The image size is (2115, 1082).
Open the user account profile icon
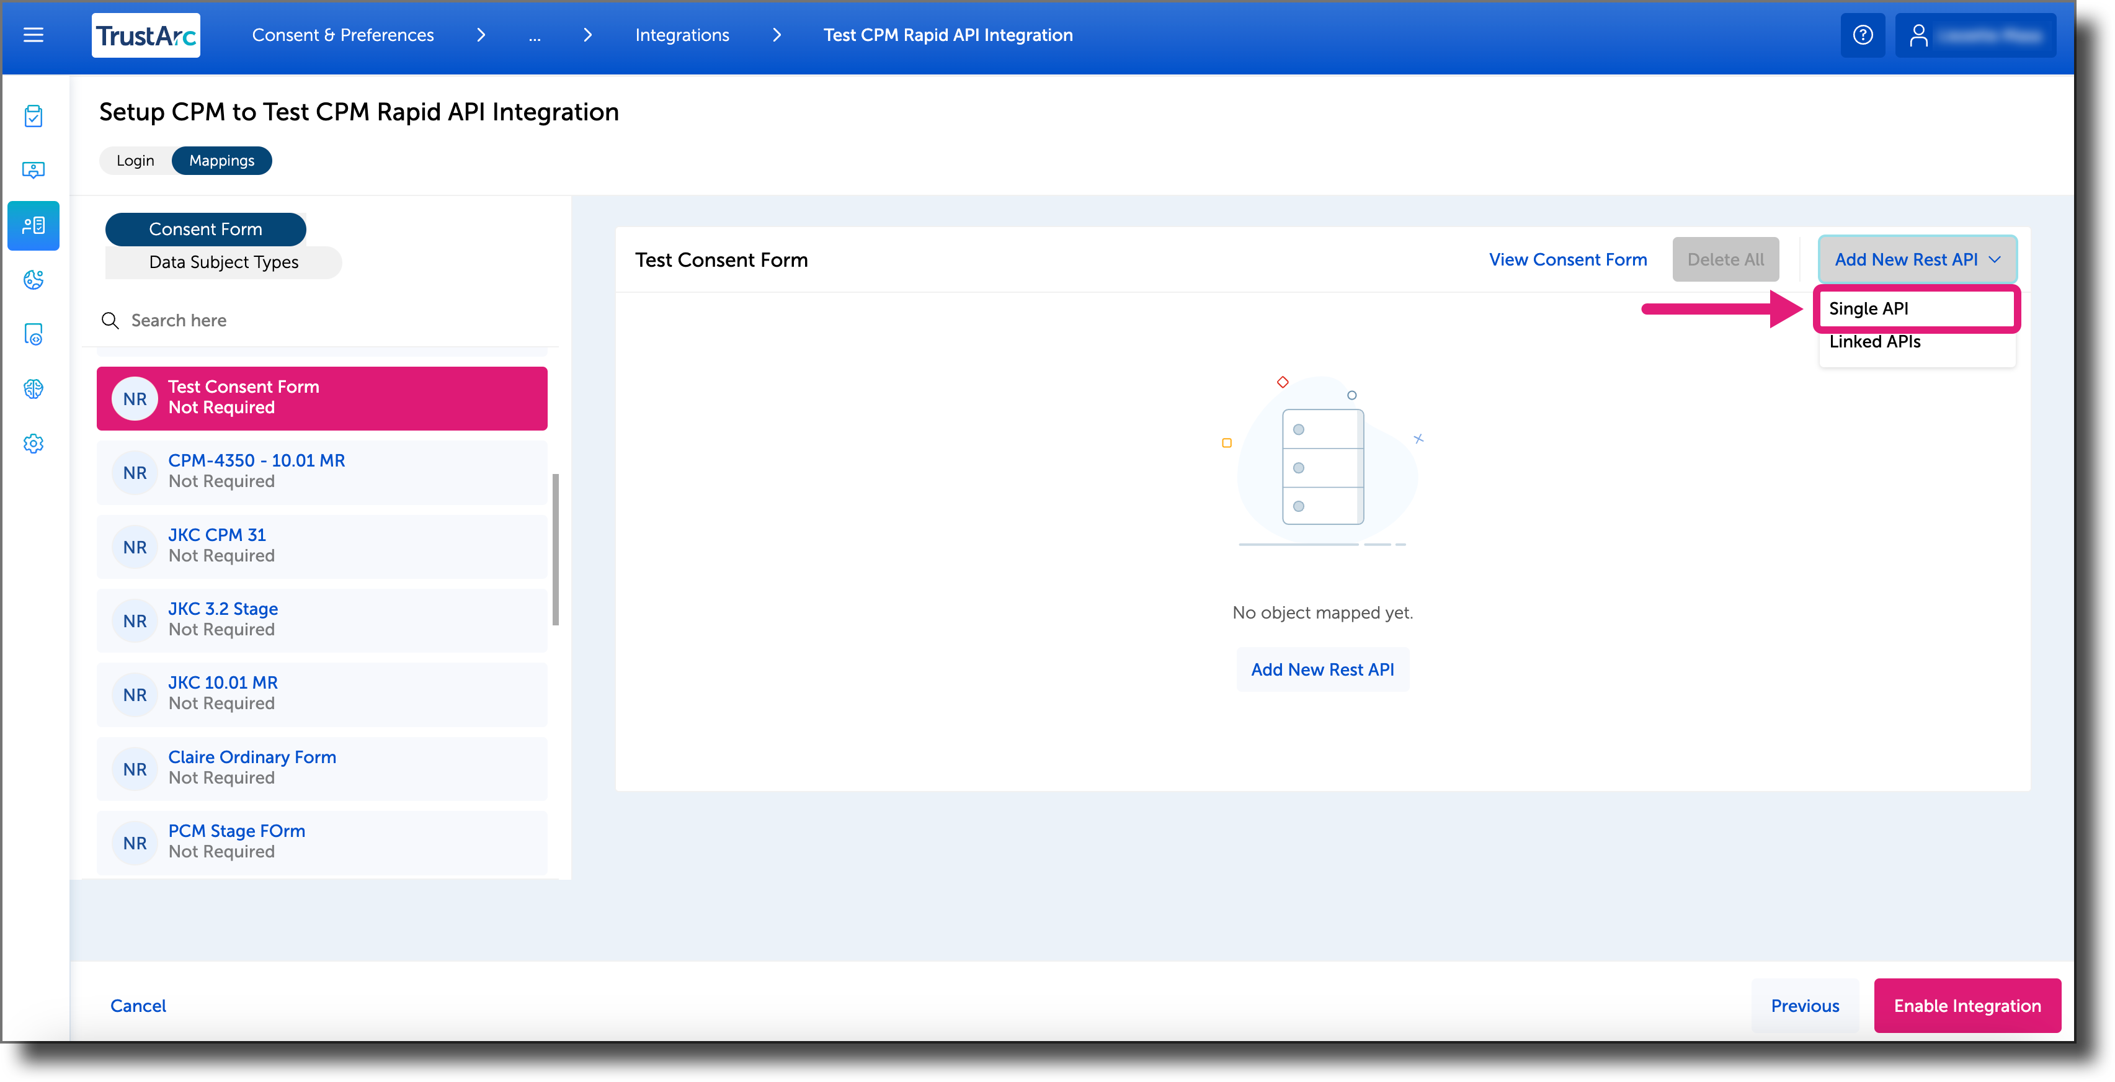pos(1919,35)
